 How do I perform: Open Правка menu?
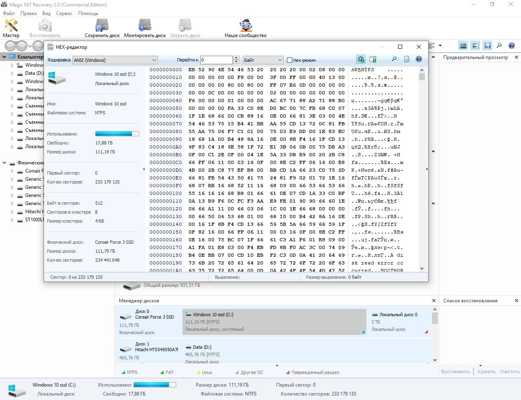[28, 13]
